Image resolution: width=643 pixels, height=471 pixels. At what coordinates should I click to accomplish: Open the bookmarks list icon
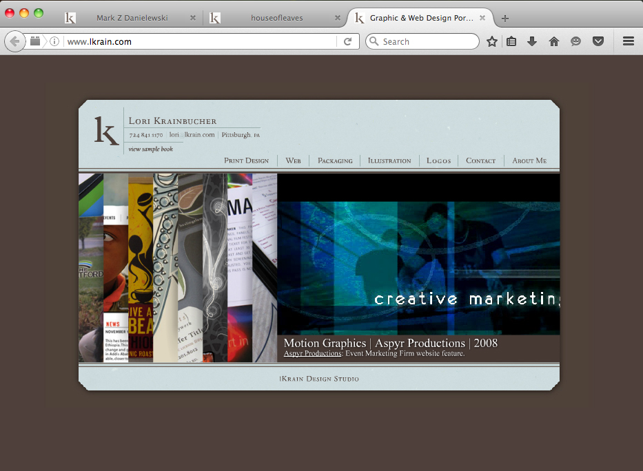click(x=511, y=41)
